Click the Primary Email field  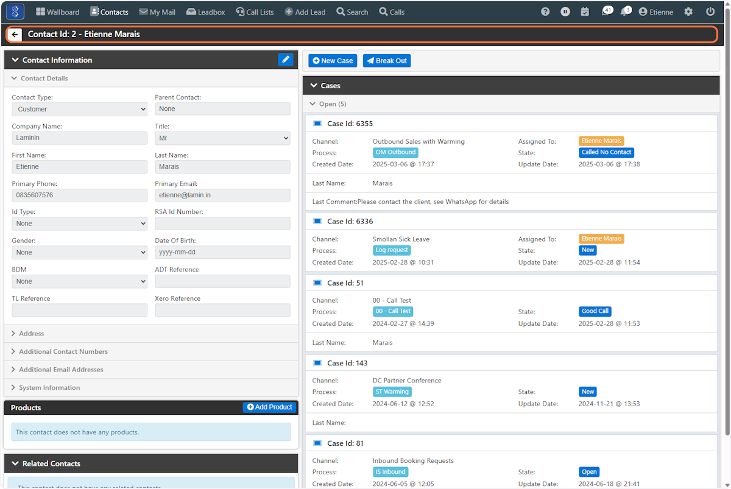click(223, 195)
